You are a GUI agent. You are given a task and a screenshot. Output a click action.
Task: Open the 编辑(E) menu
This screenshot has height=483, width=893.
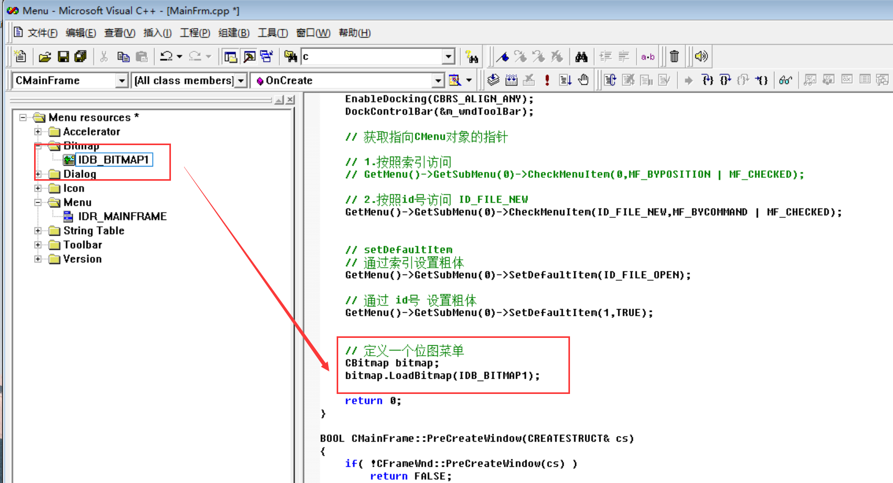click(81, 33)
